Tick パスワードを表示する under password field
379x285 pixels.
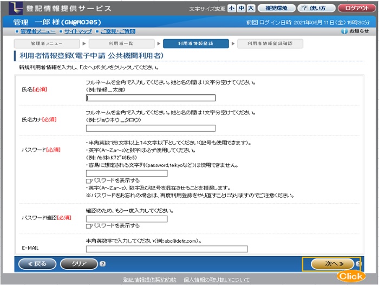pyautogui.click(x=88, y=181)
